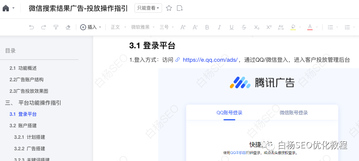The width and height of the screenshot is (359, 161).
Task: Click the QQ手机版 link in login box
Action: pyautogui.click(x=238, y=153)
